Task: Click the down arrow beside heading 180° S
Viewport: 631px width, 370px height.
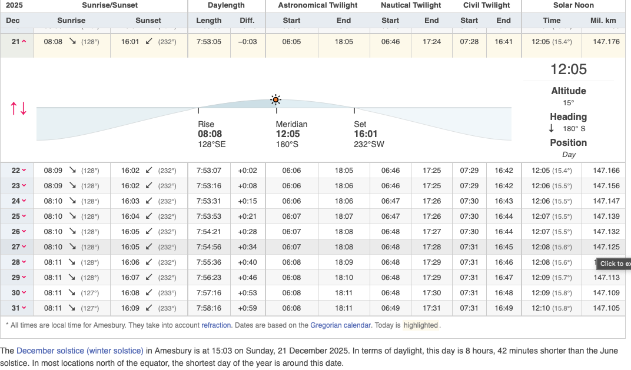Action: pyautogui.click(x=552, y=128)
